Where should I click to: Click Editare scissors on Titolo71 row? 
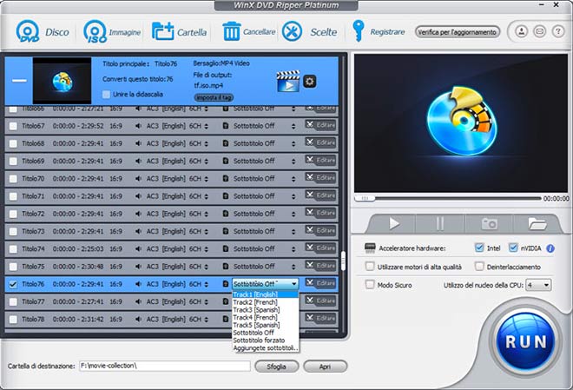[x=320, y=195]
